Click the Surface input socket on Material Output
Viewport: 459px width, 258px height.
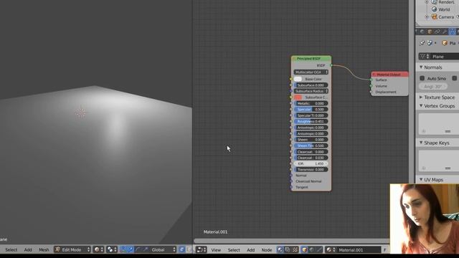[372, 80]
